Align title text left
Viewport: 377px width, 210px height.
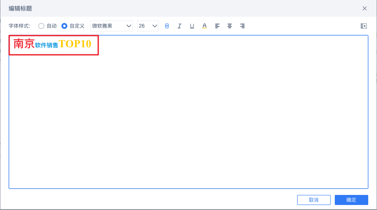217,26
